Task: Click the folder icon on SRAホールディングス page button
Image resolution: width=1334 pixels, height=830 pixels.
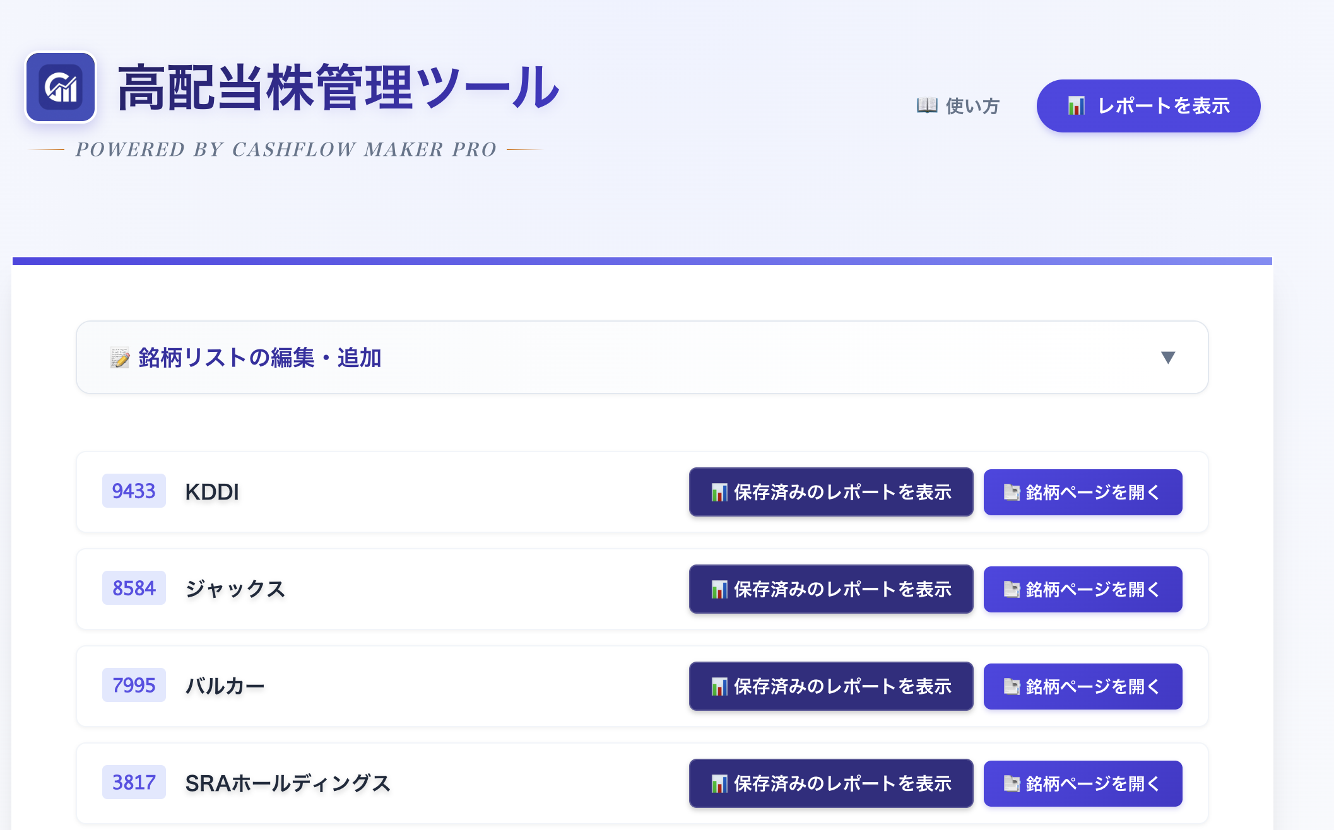Action: (1012, 783)
